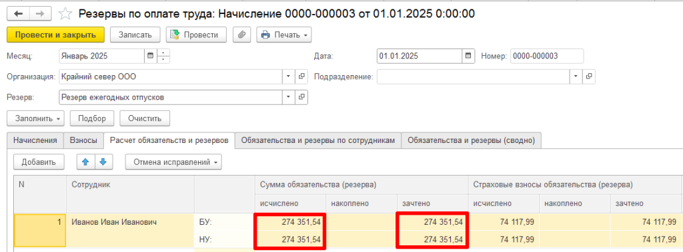
Task: Click the Резерв ежегодных отпусков field
Action: 171,97
